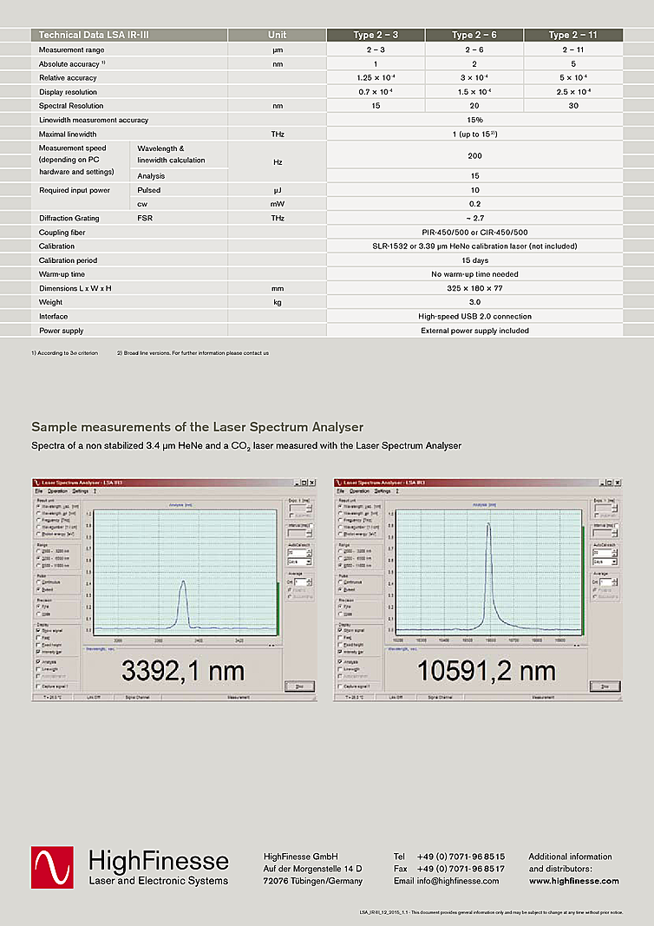This screenshot has height=926, width=654.
Task: Click the 'PIR-450/500 or CIR-450/500' cell
Action: 474,232
